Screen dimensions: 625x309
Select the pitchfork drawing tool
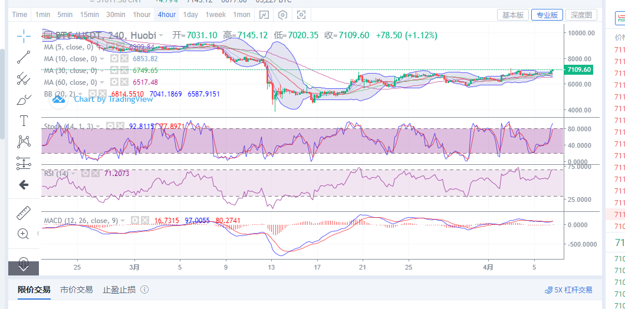point(24,78)
